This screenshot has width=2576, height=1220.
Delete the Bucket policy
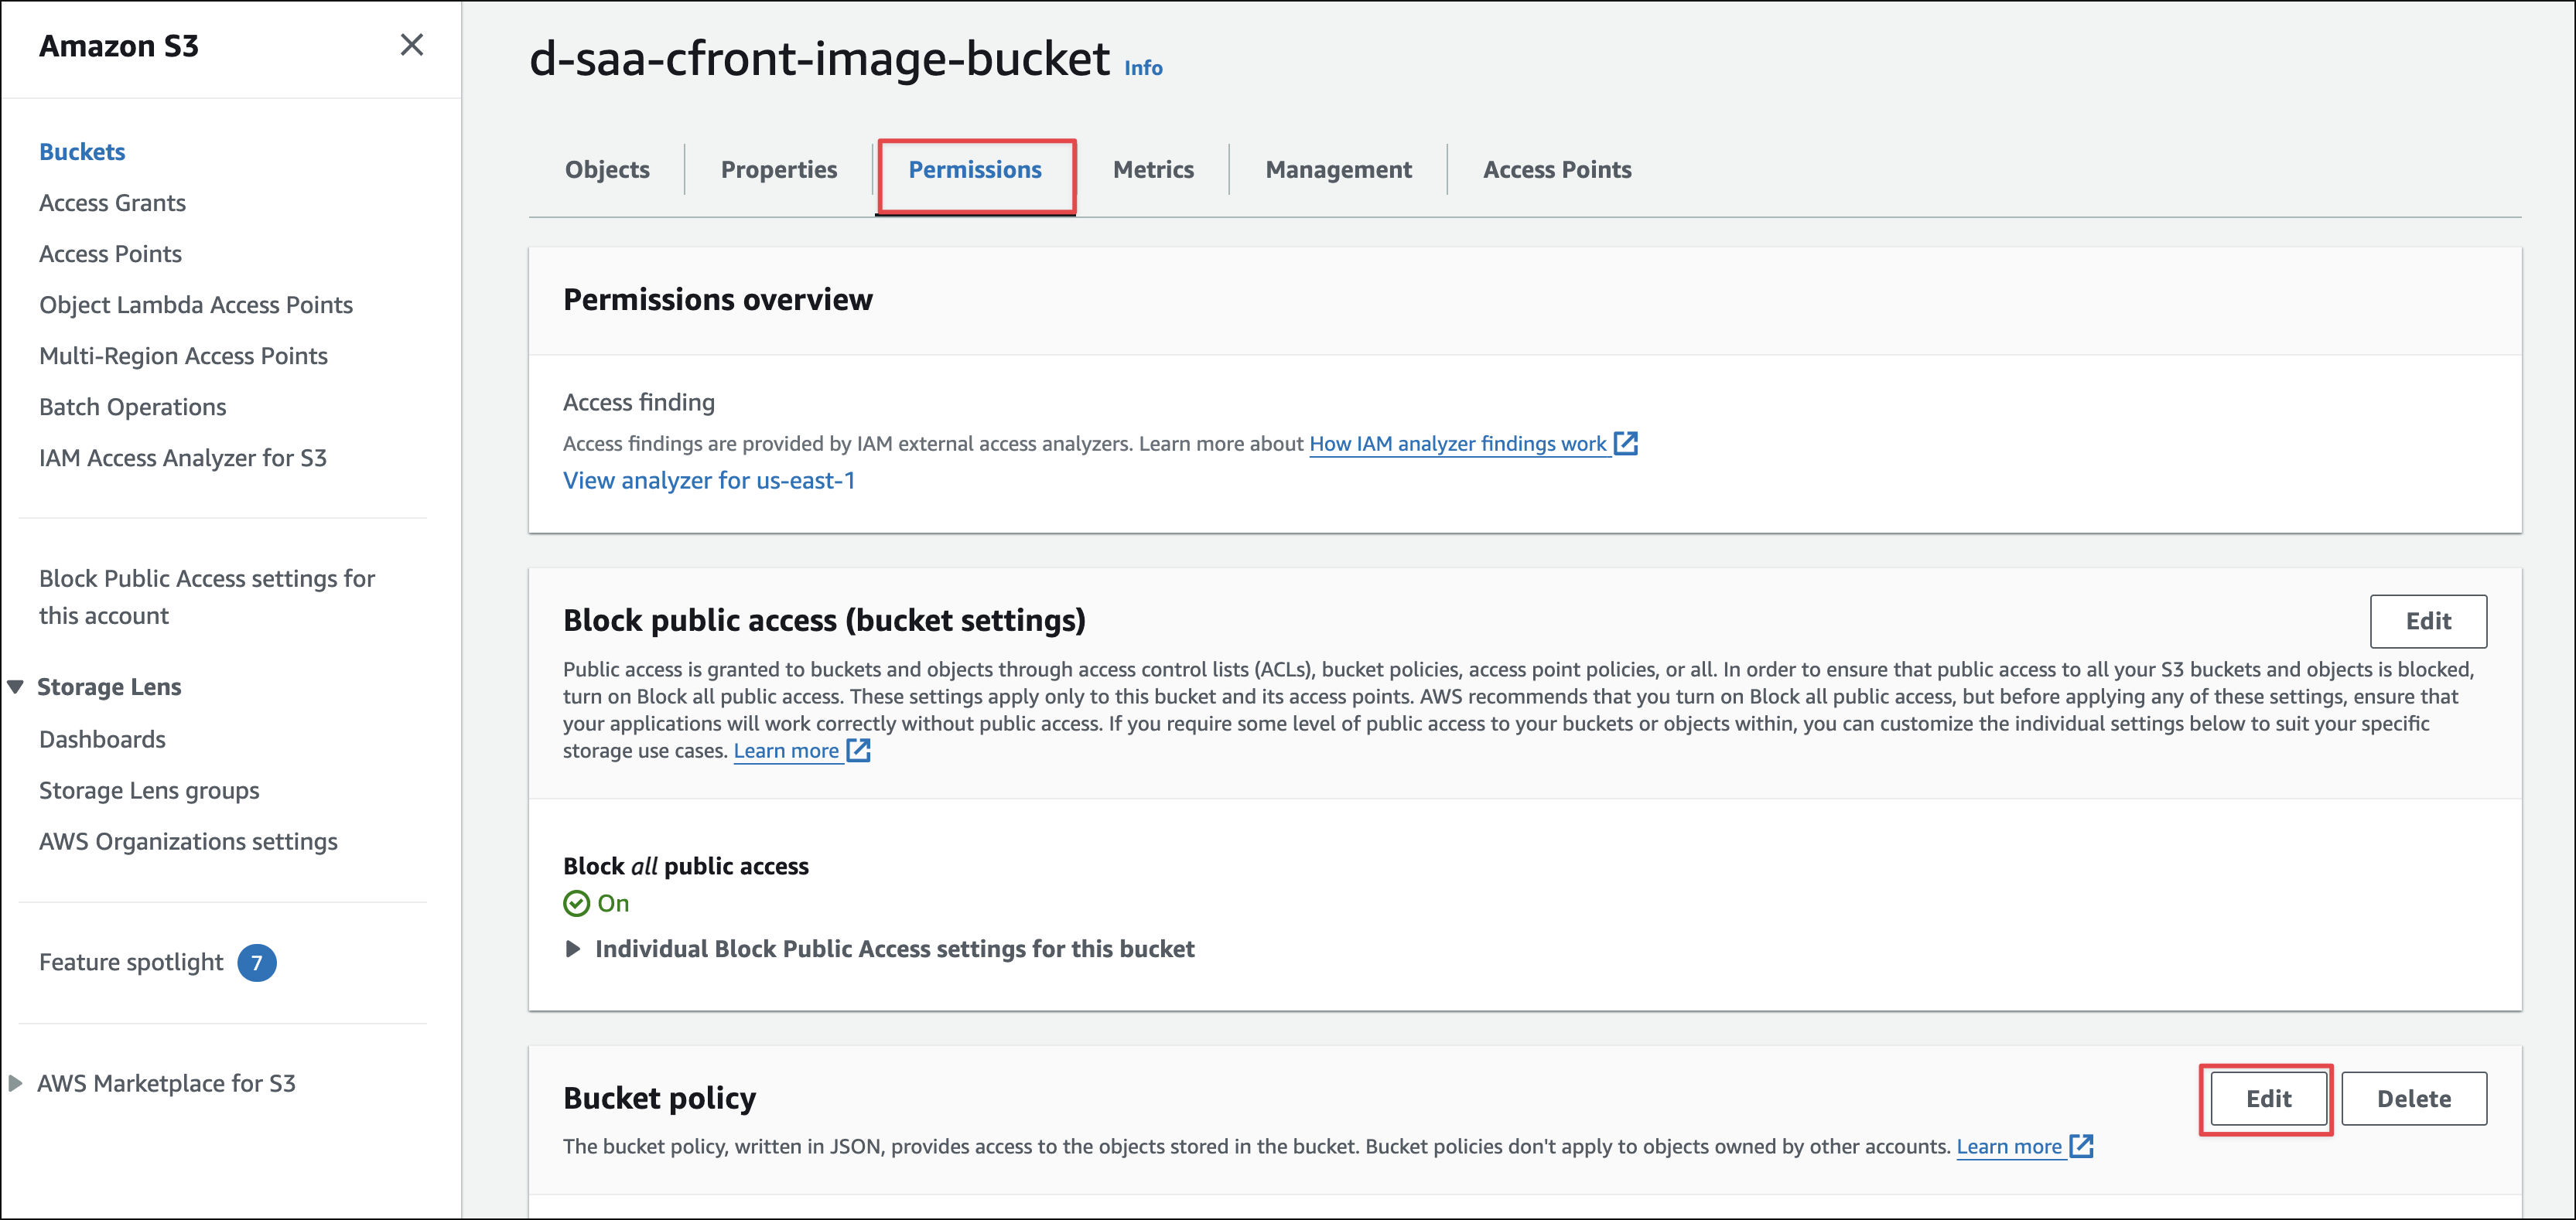[x=2413, y=1099]
